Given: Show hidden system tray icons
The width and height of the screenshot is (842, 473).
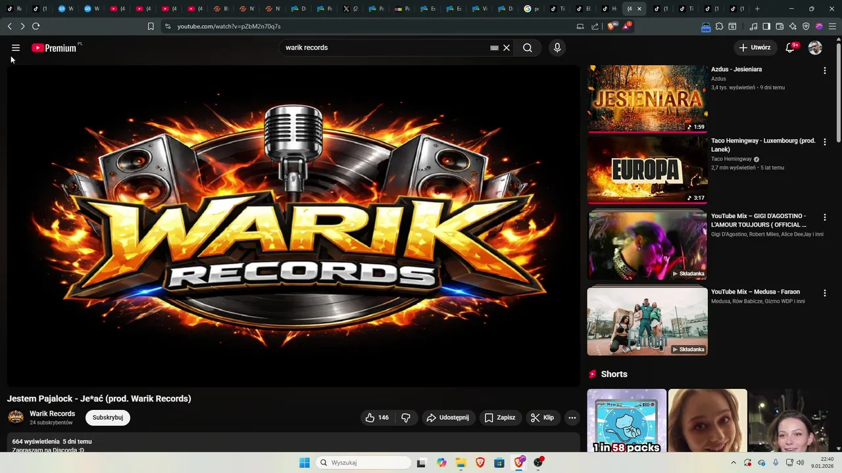Looking at the screenshot, I should point(733,462).
